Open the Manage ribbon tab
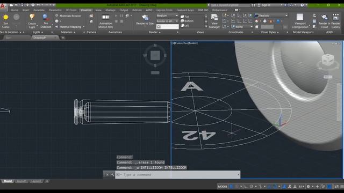Viewport: 344px width, 193px height. (110, 10)
